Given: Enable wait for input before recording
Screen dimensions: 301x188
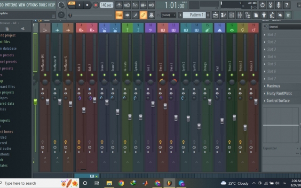Looking at the screenshot, I should click(x=127, y=5).
